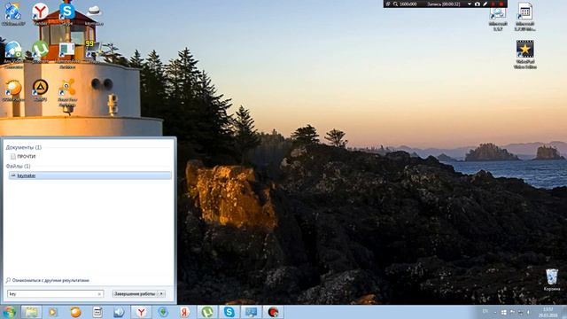Image resolution: width=567 pixels, height=319 pixels.
Task: Expand the shutdown options arrow
Action: tap(161, 293)
